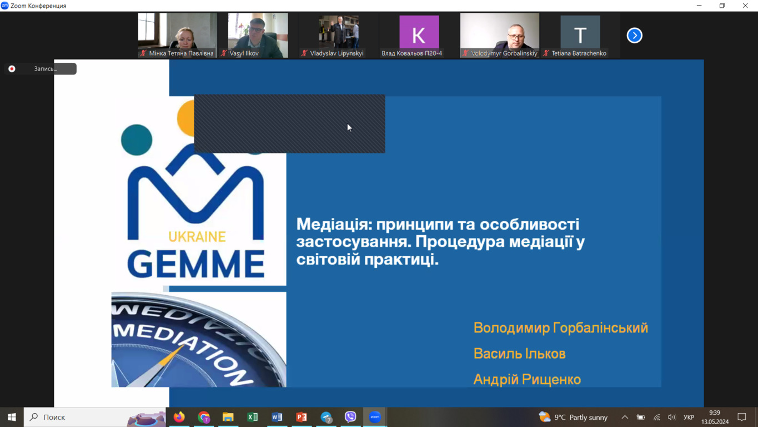Select Tetiana Batrachenko participant tile
Screen dimensions: 758x427
pyautogui.click(x=580, y=36)
